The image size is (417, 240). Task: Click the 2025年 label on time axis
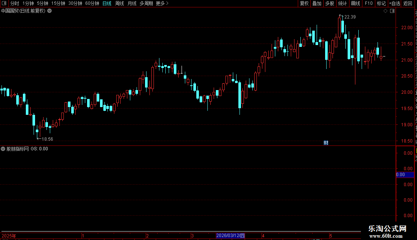pyautogui.click(x=9, y=236)
